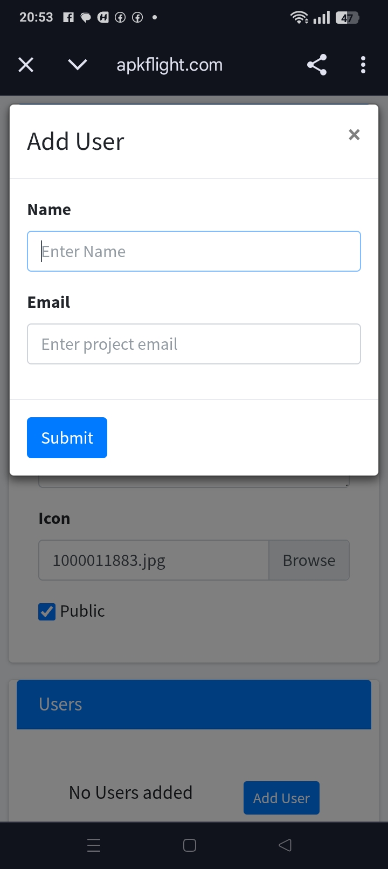Image resolution: width=388 pixels, height=869 pixels.
Task: Click the Add User button below
Action: click(x=281, y=798)
